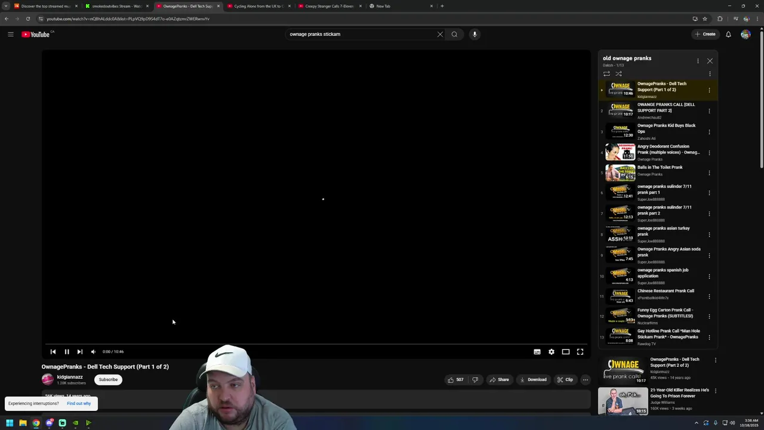Screen dimensions: 764x430
Task: Clear the search box with the X
Action: pos(440,34)
